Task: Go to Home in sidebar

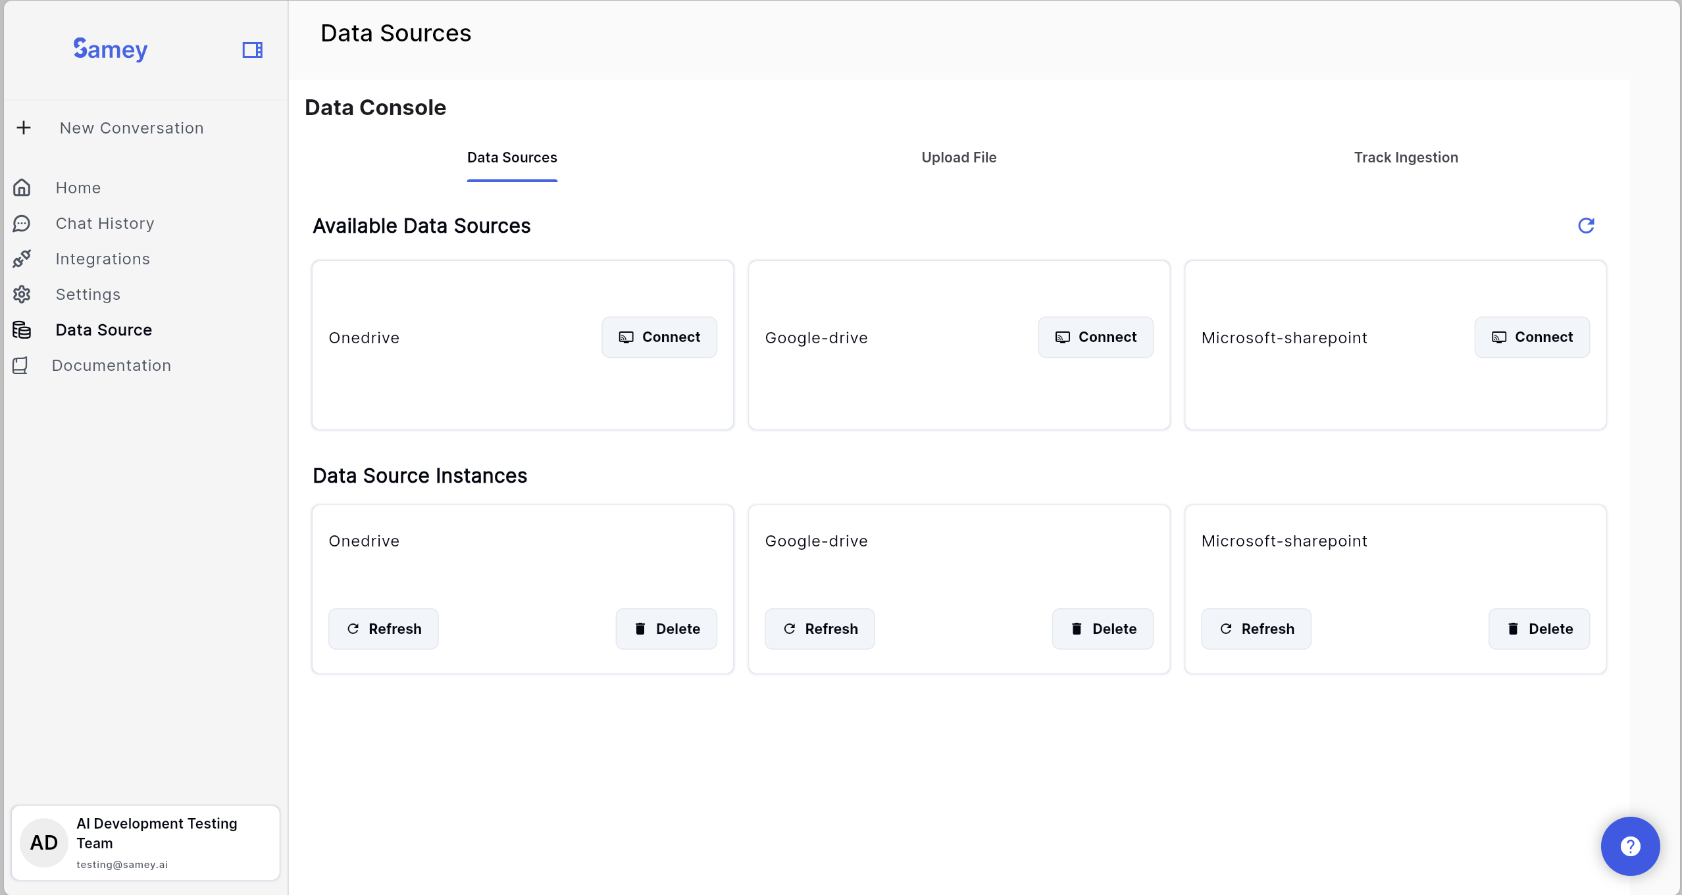Action: point(78,187)
